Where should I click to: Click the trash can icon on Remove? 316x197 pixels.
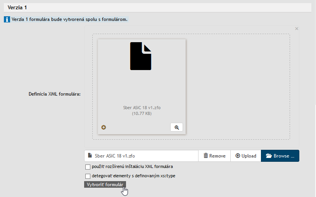click(x=205, y=156)
